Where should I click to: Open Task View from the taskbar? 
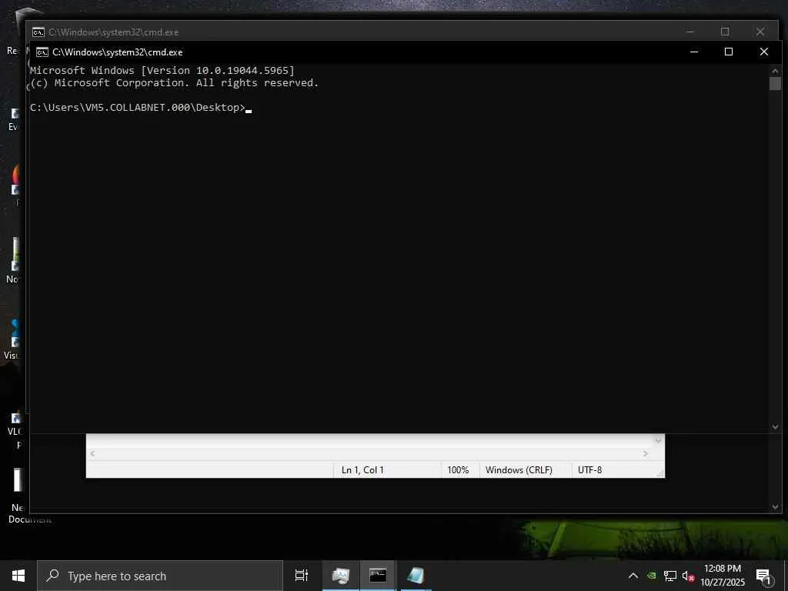pyautogui.click(x=302, y=576)
